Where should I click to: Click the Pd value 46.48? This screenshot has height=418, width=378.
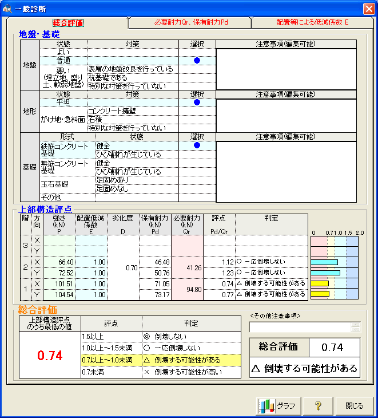point(162,262)
